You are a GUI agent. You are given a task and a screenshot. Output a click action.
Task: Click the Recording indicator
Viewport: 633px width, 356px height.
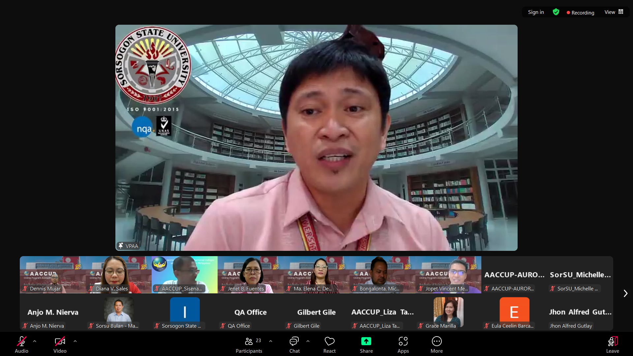580,13
